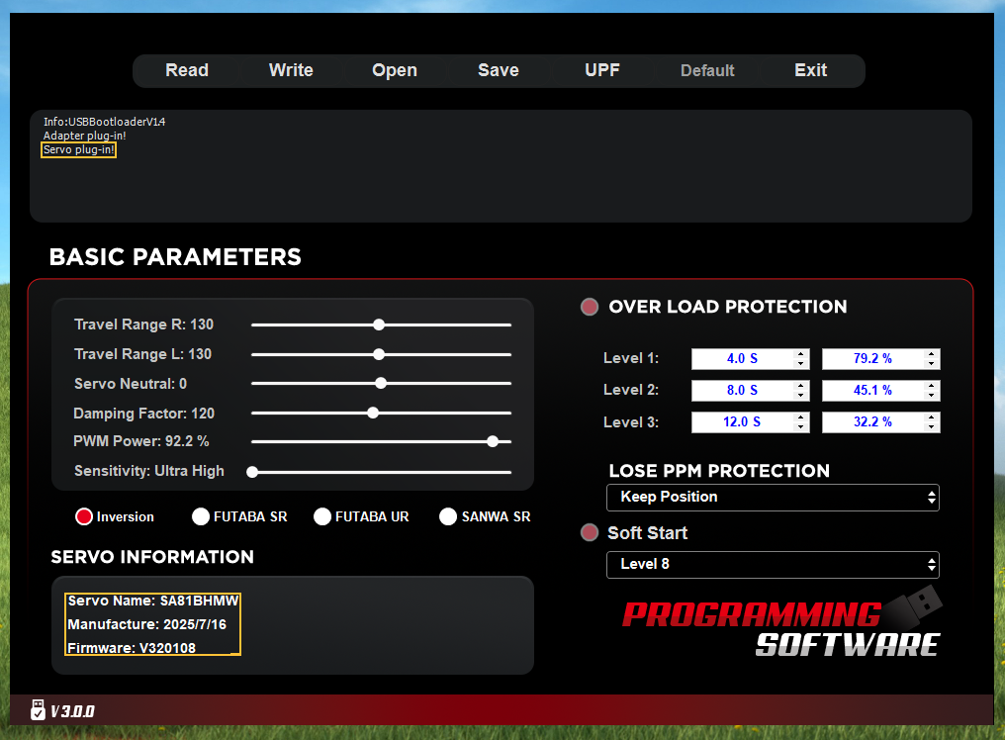Click the PWM Power slider handle
This screenshot has height=740, width=1005.
pyautogui.click(x=493, y=441)
